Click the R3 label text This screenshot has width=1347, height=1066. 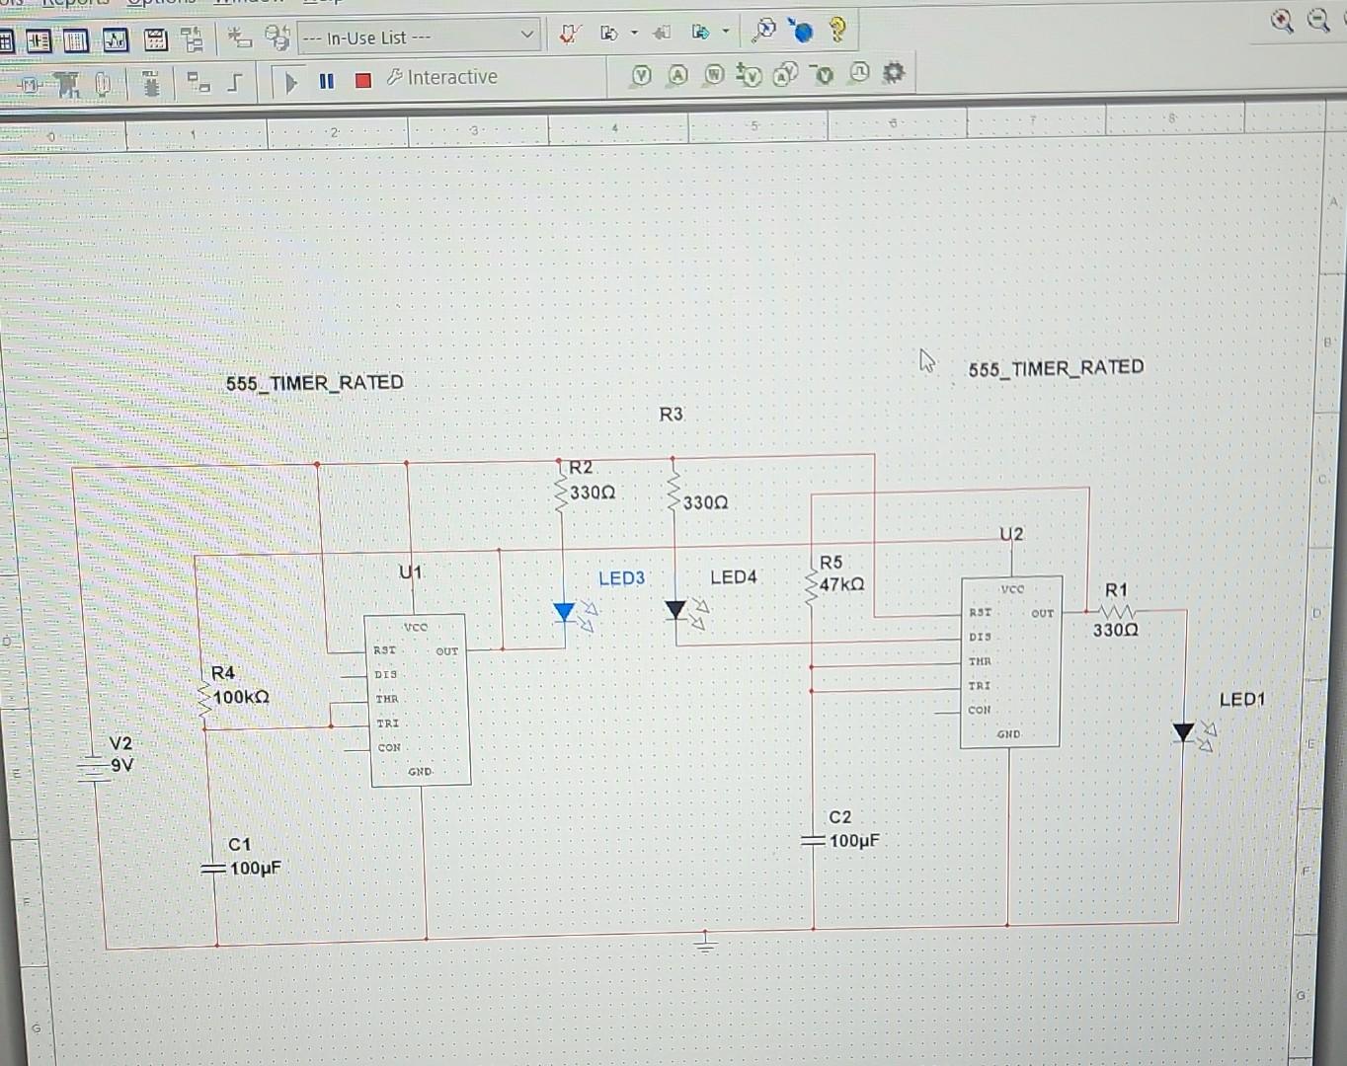click(672, 415)
